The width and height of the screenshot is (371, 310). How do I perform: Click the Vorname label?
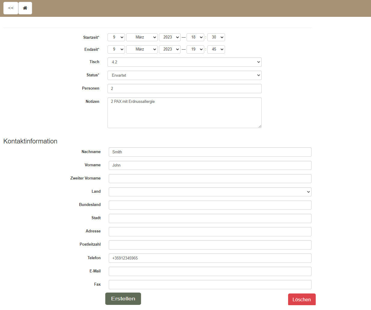(93, 165)
